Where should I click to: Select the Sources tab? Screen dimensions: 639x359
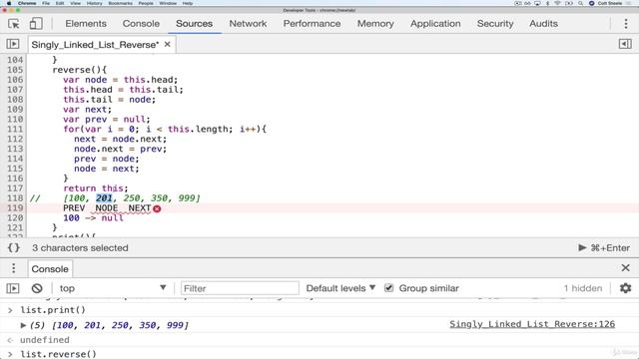194,24
